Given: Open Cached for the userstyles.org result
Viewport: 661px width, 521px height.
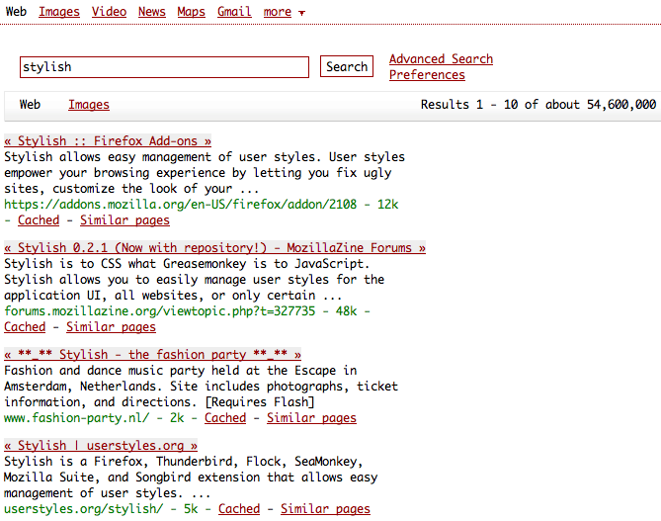Looking at the screenshot, I should click(x=239, y=509).
